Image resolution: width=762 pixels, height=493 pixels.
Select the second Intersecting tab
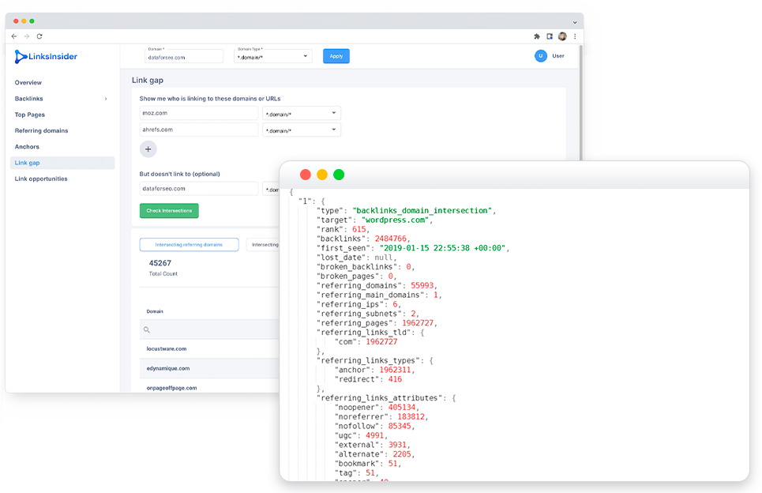263,245
